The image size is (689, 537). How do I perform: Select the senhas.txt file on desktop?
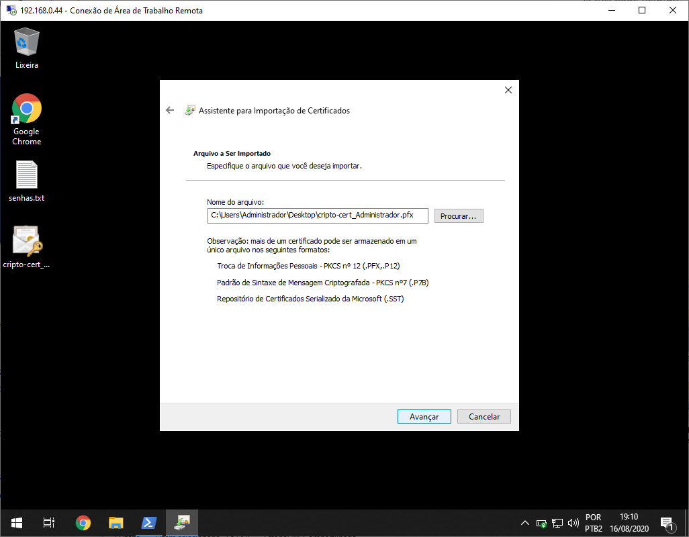[27, 181]
